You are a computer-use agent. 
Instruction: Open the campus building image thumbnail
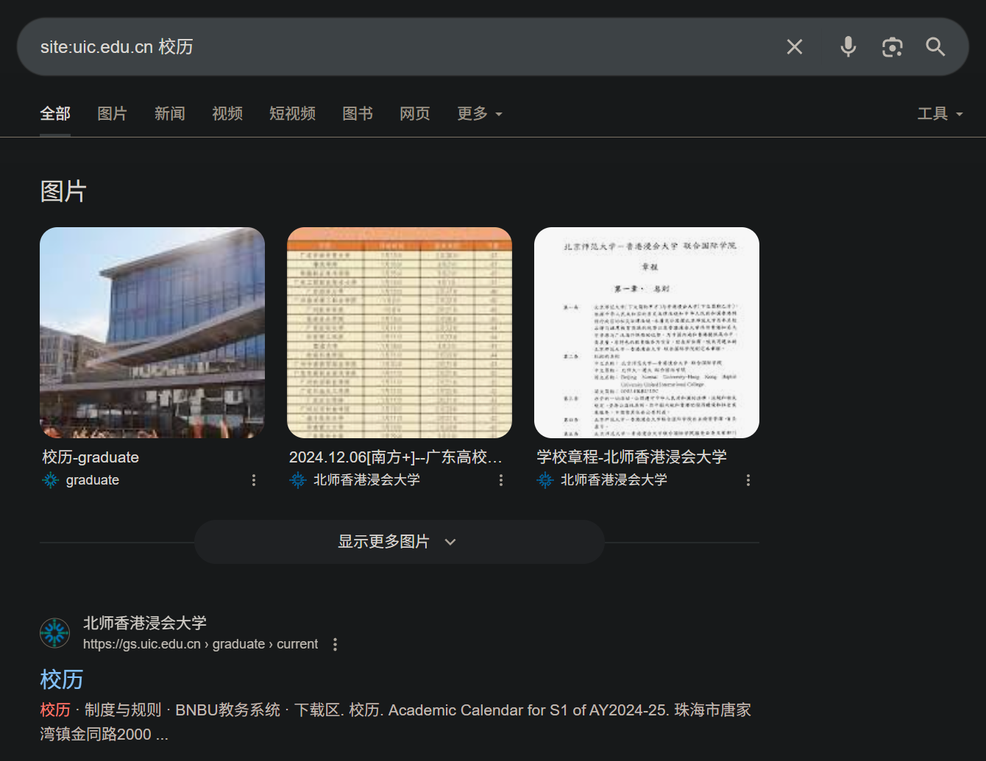[x=152, y=332]
